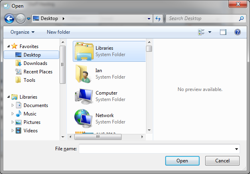The width and height of the screenshot is (250, 174).
Task: Click the Downloads folder icon
Action: (18, 63)
